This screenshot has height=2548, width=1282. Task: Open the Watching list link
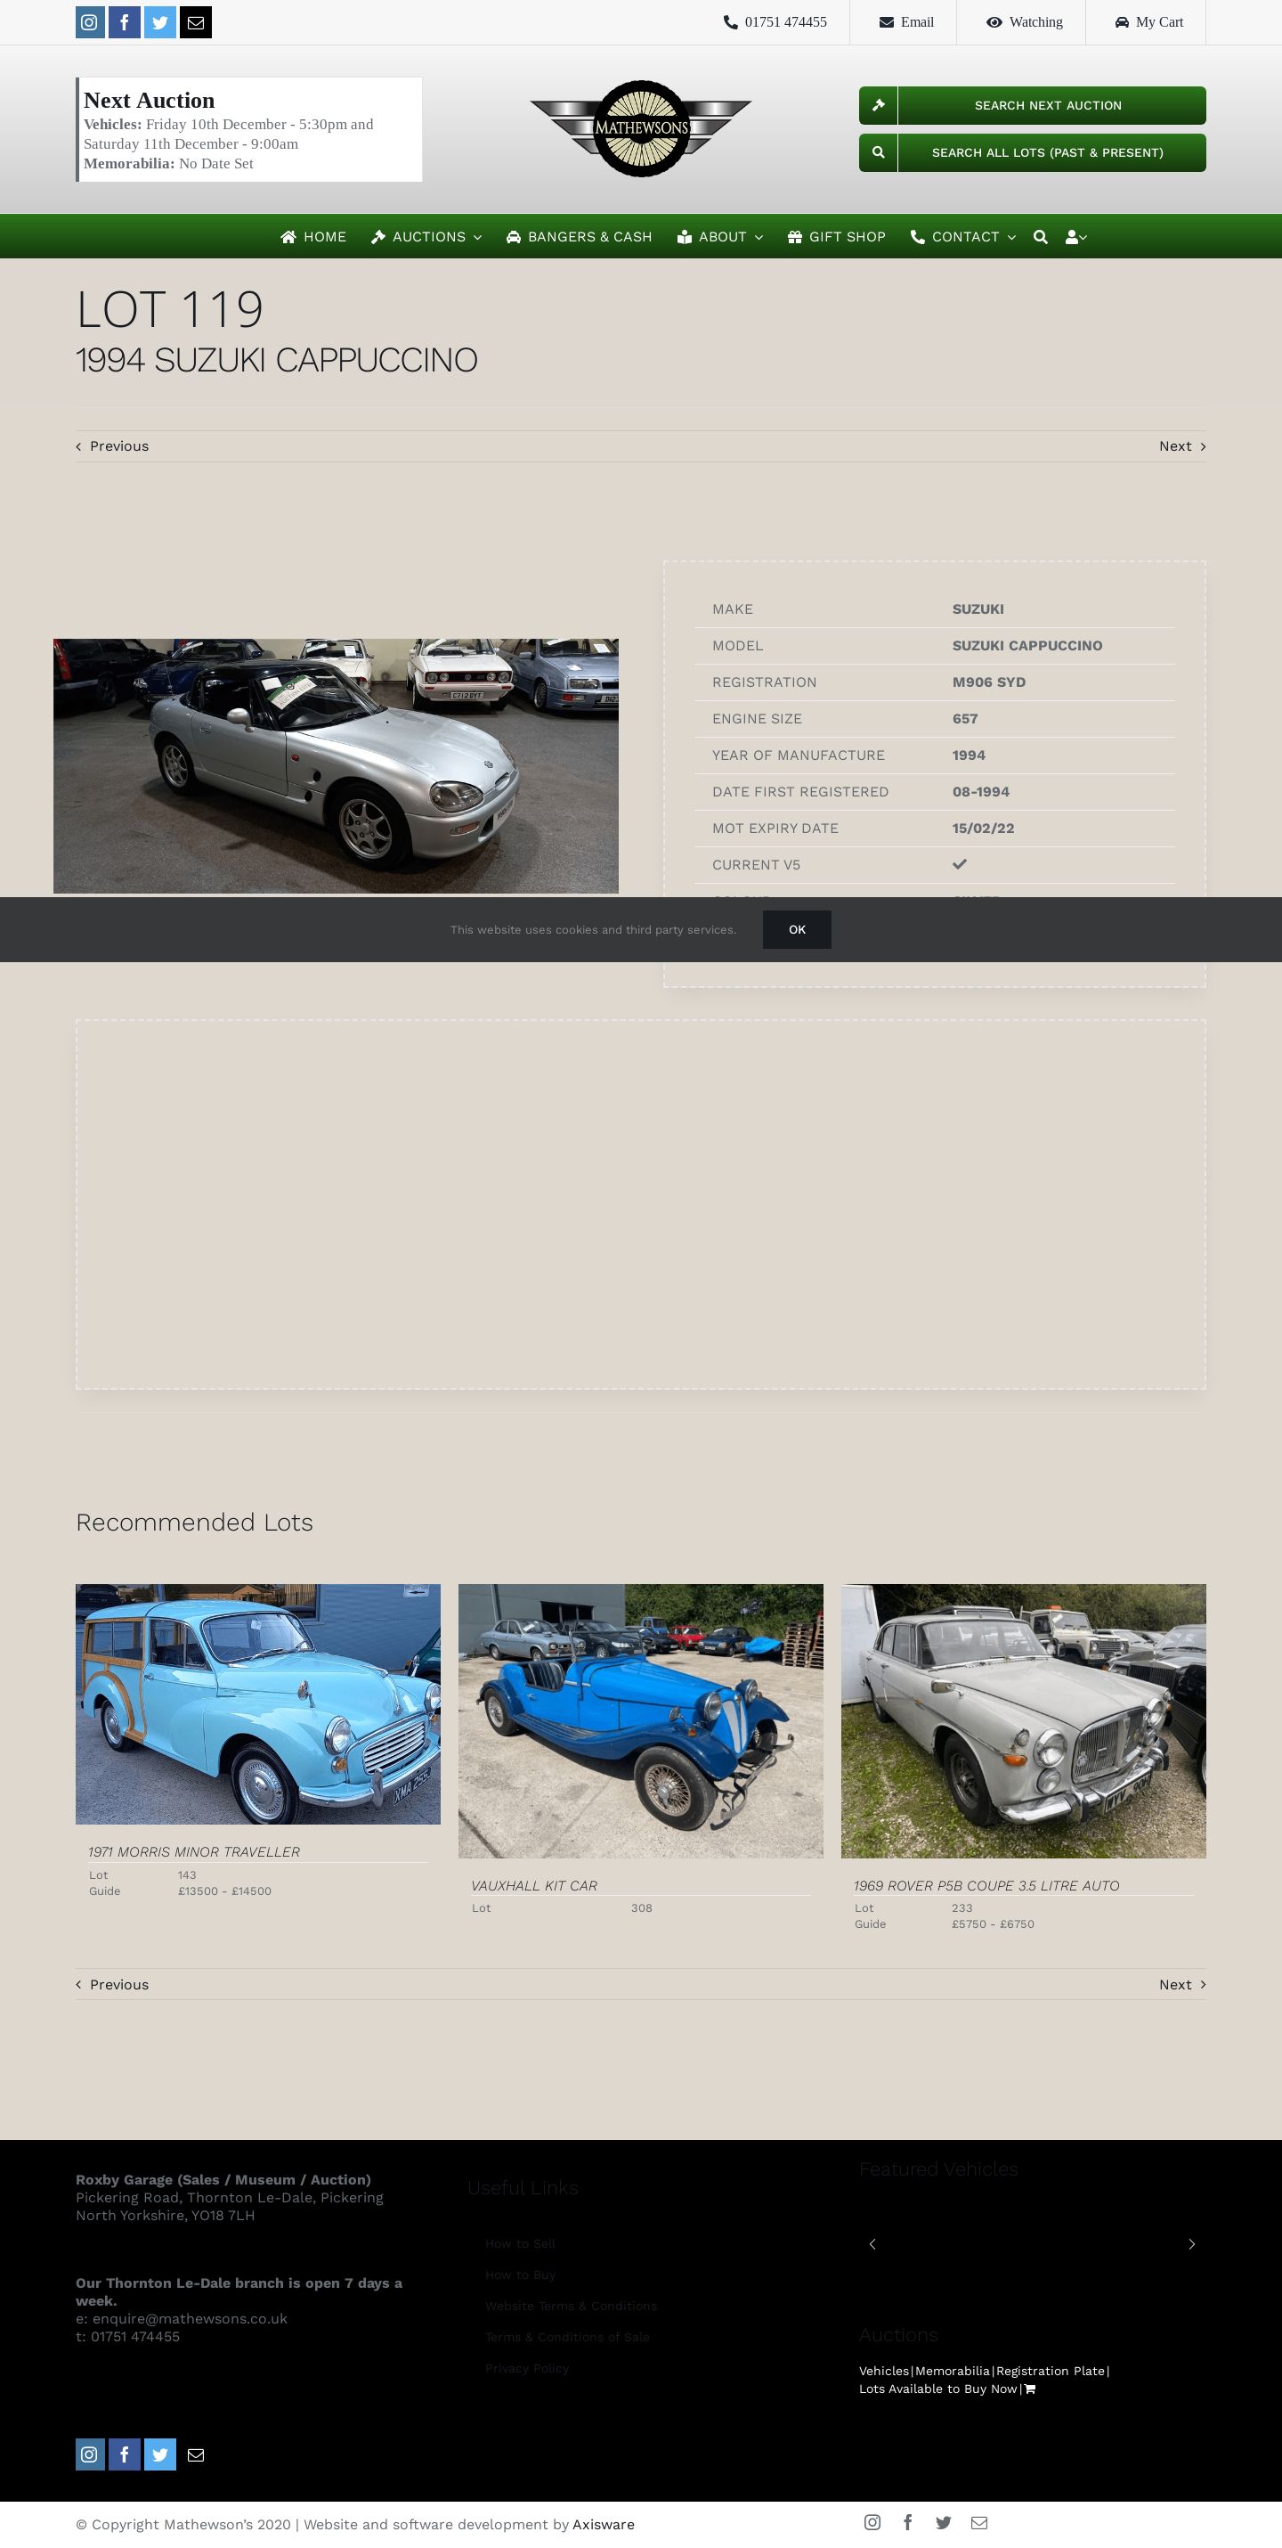pos(1024,21)
